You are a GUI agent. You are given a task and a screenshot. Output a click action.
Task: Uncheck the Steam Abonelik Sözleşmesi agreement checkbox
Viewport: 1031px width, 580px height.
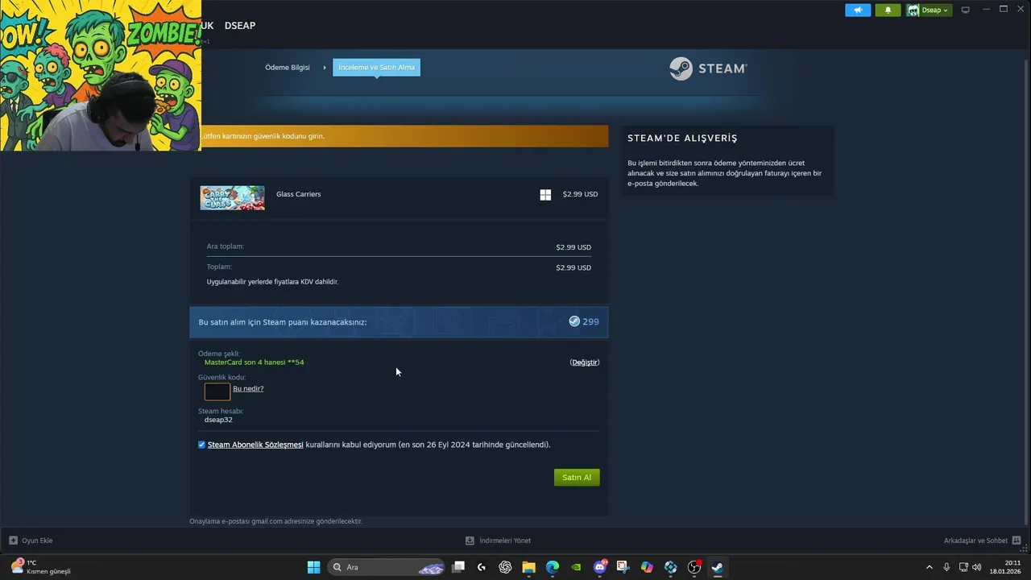201,445
